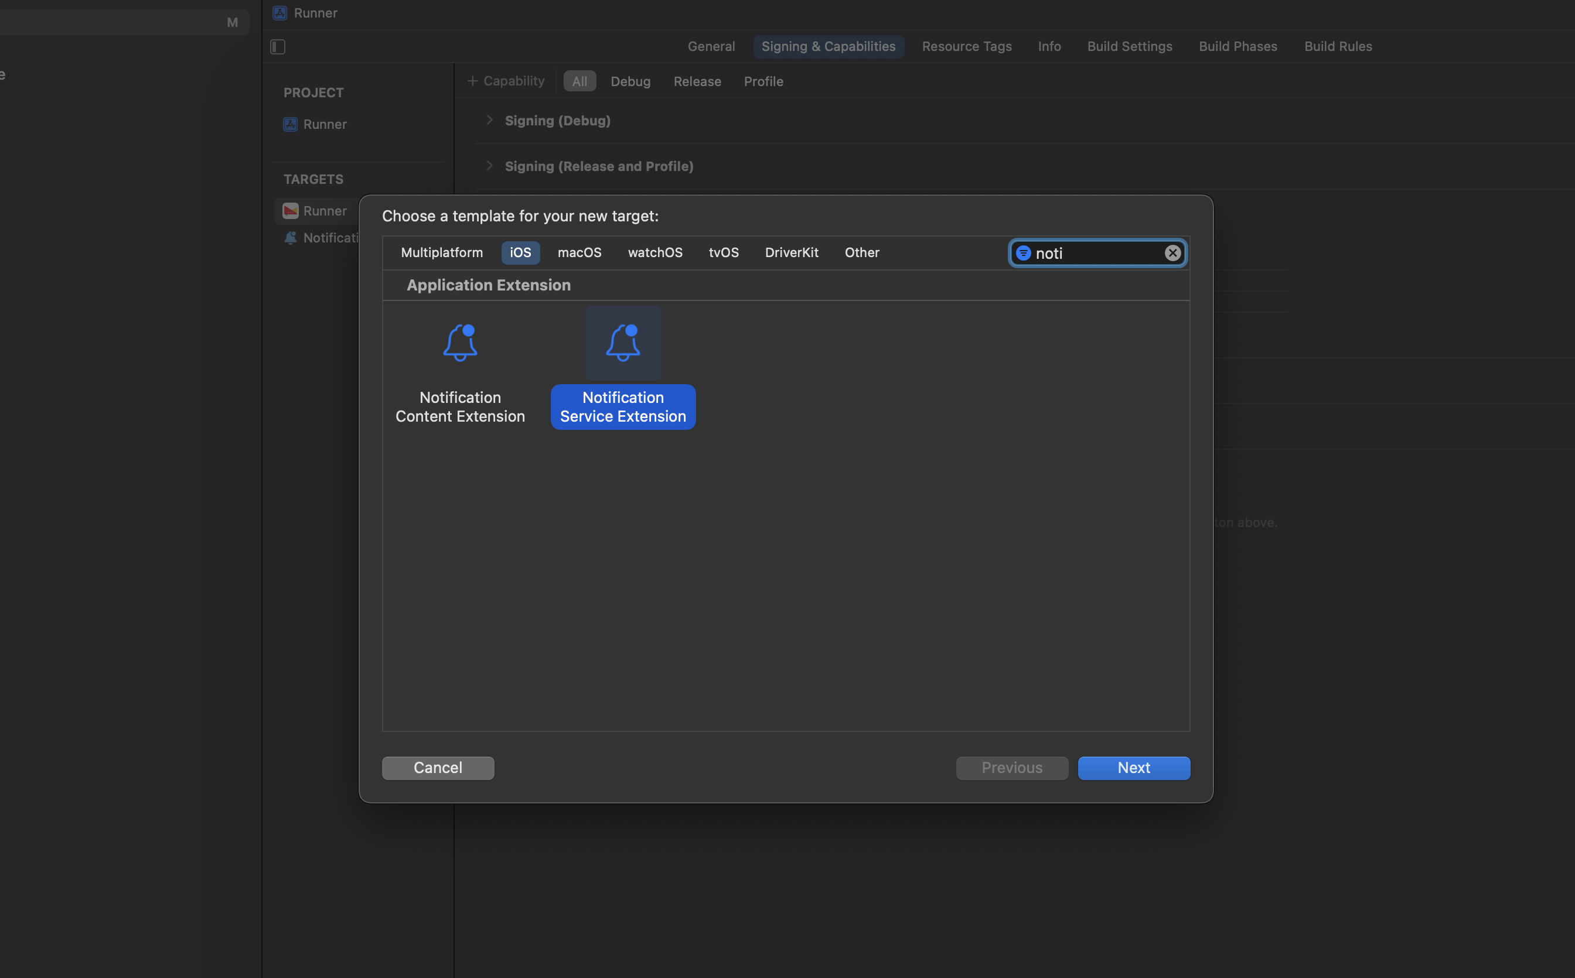Click the Cancel button
The height and width of the screenshot is (978, 1575).
(438, 768)
